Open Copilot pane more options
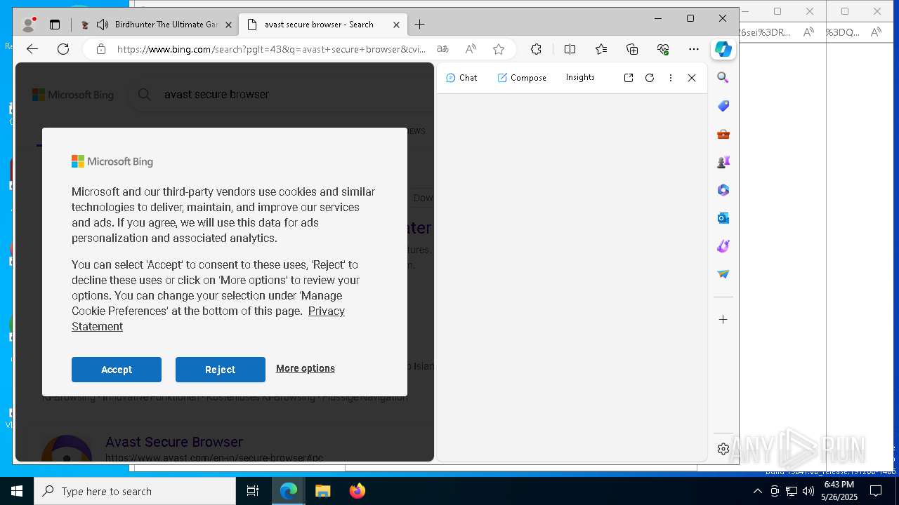 [671, 78]
